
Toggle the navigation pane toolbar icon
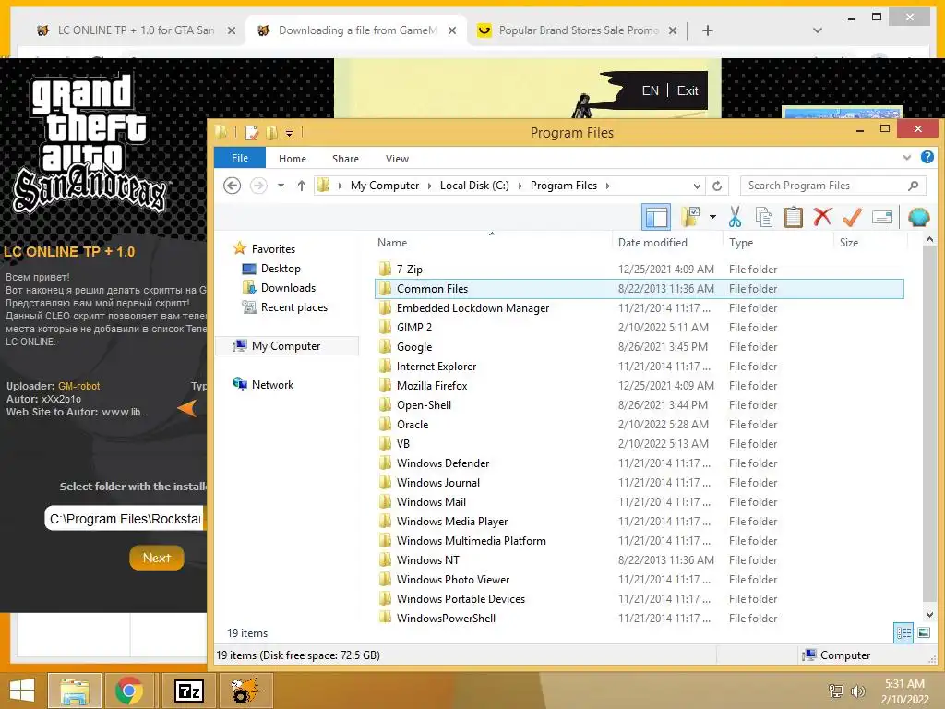click(656, 217)
